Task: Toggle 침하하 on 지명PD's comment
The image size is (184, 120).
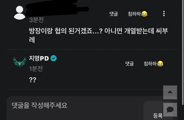Action: click(x=154, y=64)
